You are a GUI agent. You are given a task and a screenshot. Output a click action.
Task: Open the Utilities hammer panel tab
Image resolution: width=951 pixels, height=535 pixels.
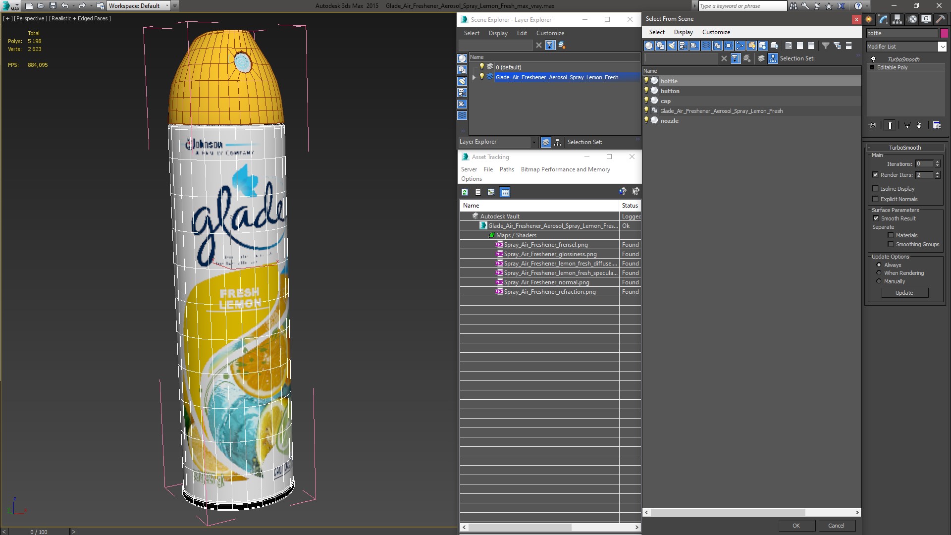940,19
